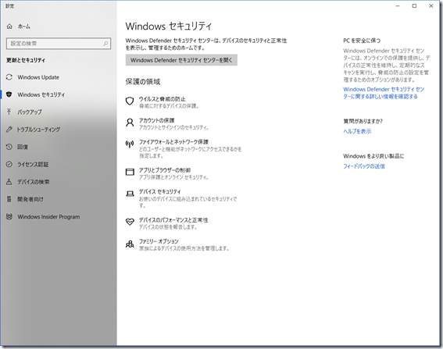443x349 pixels.
Task: Click the ヘルプを表示 link
Action: click(357, 131)
